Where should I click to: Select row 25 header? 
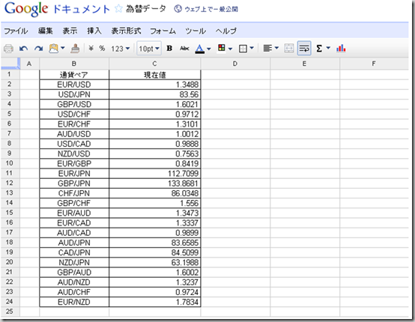pyautogui.click(x=10, y=312)
